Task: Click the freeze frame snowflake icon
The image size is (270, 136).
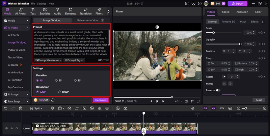Action: click(107, 108)
